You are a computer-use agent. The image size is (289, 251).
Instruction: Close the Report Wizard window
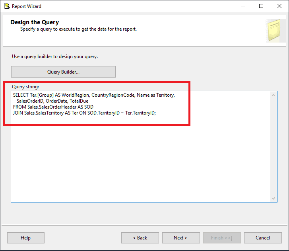pos(279,6)
